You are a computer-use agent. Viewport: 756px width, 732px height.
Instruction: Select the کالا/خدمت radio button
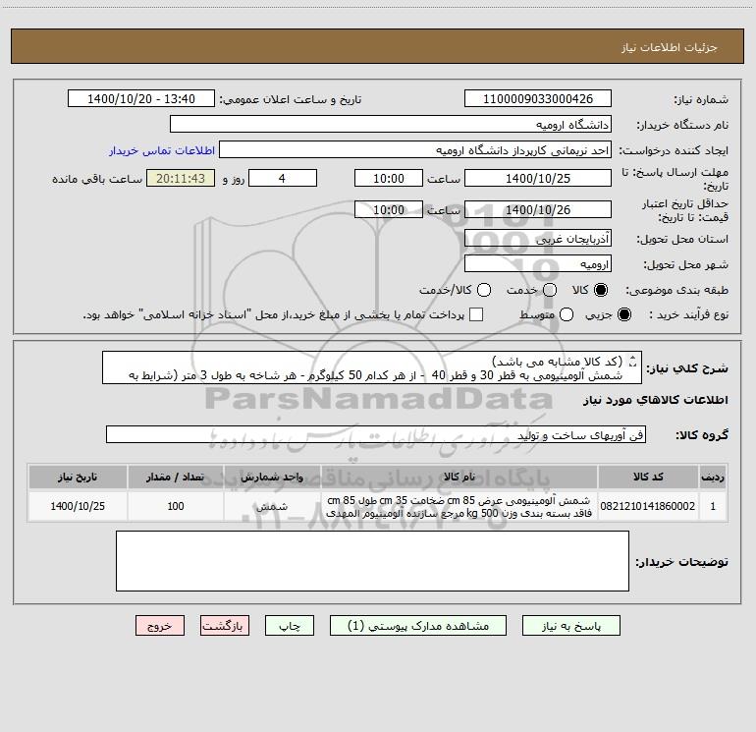pos(484,290)
